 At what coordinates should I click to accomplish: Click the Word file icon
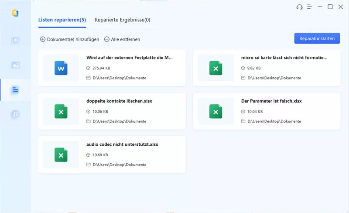[x=61, y=68]
